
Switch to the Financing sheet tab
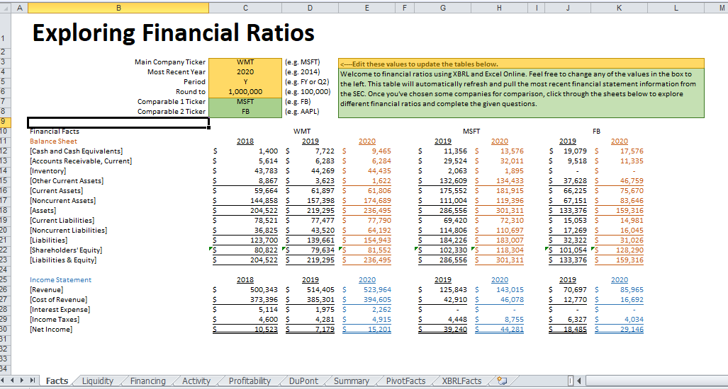coord(147,381)
